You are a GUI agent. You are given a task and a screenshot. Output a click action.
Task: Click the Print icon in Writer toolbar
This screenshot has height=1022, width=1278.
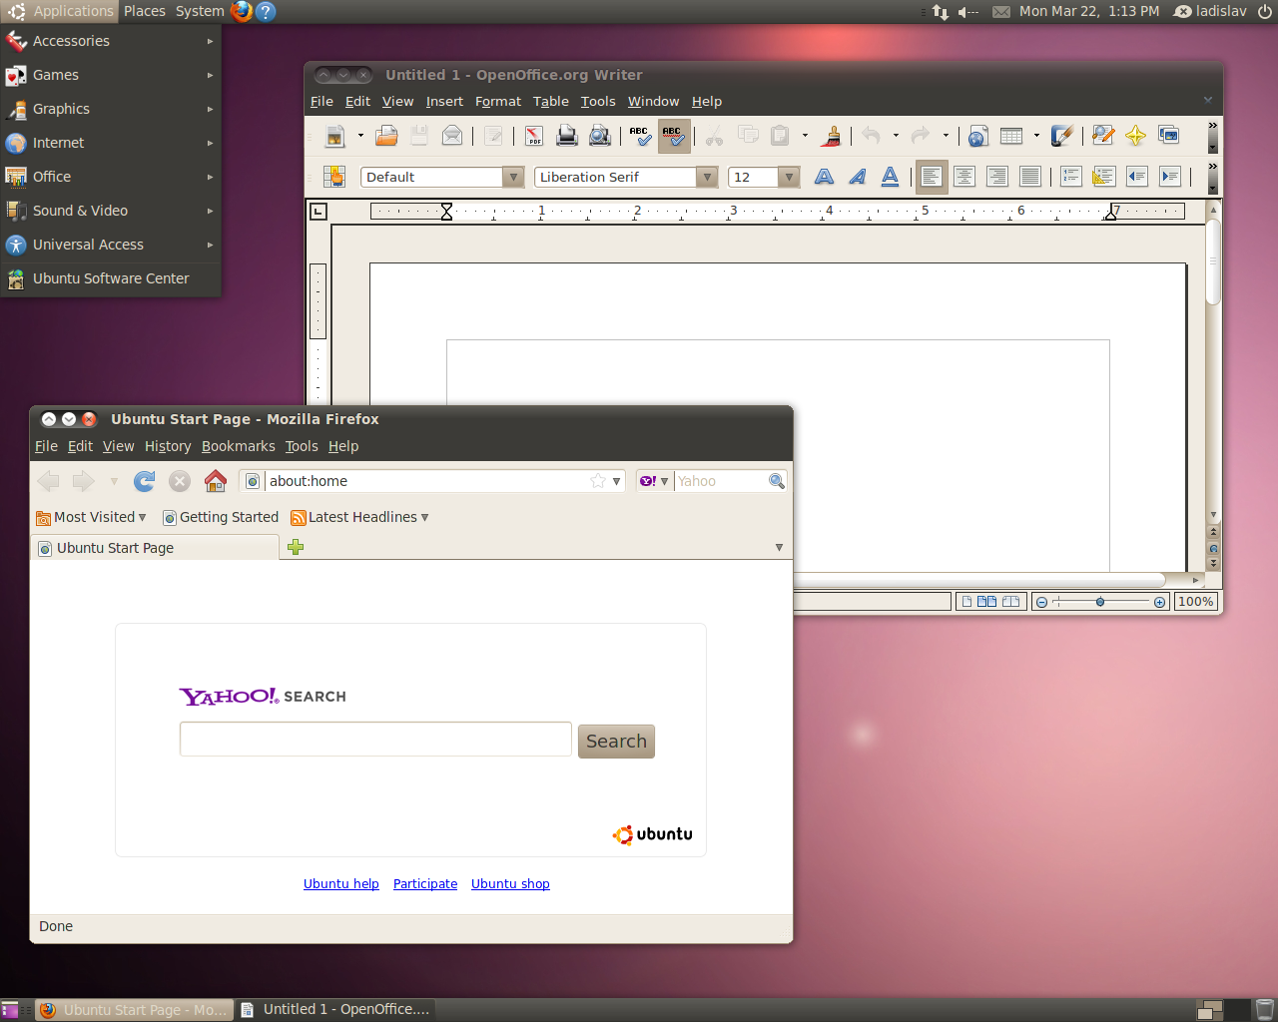click(x=567, y=136)
